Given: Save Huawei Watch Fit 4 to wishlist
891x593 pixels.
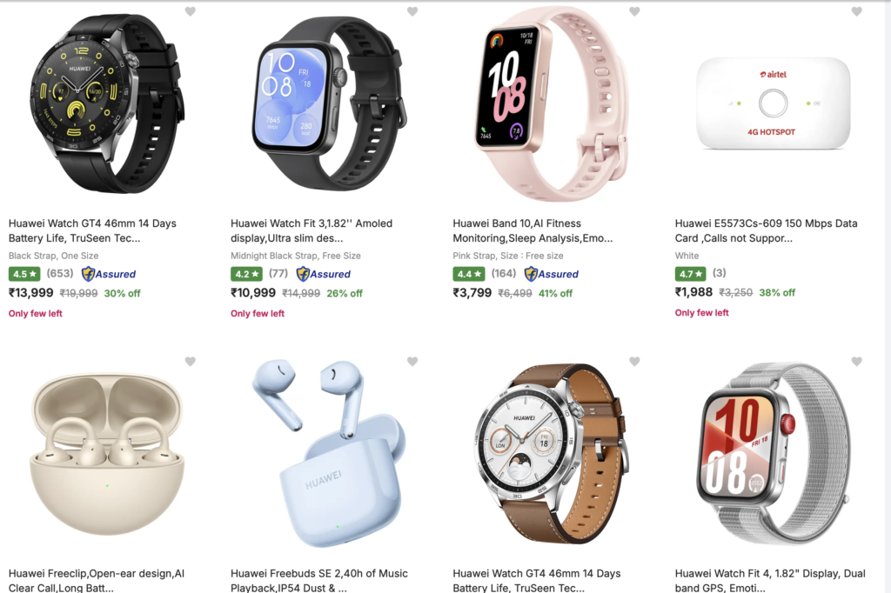Looking at the screenshot, I should click(857, 361).
